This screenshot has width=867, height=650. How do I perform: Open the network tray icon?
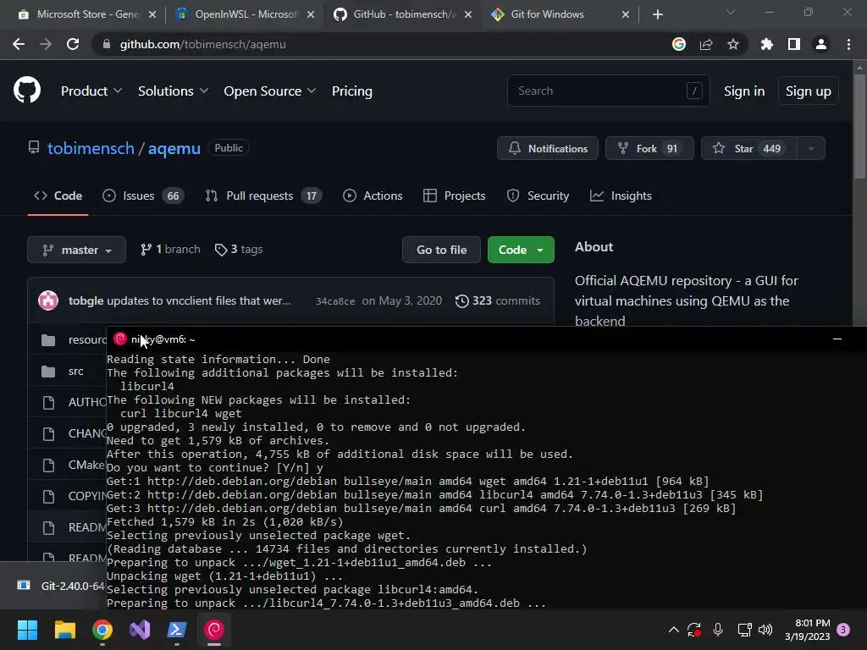[744, 630]
